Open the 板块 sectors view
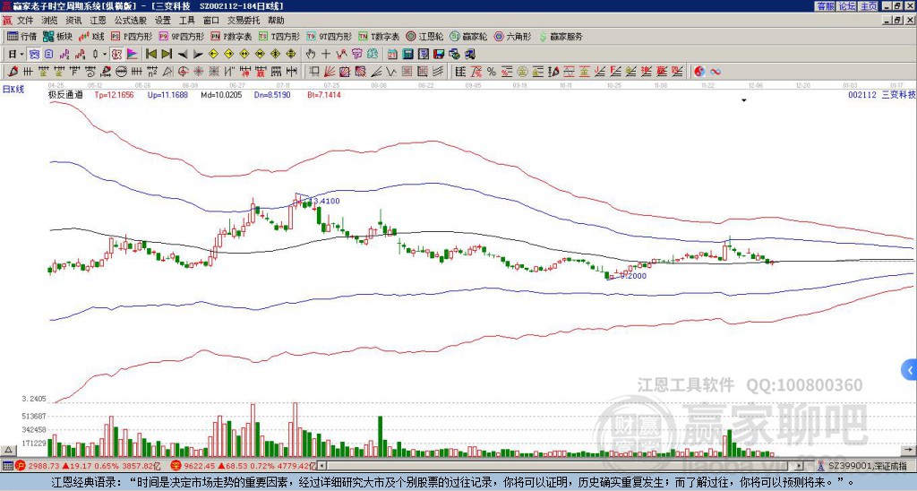The image size is (917, 491). [x=58, y=36]
